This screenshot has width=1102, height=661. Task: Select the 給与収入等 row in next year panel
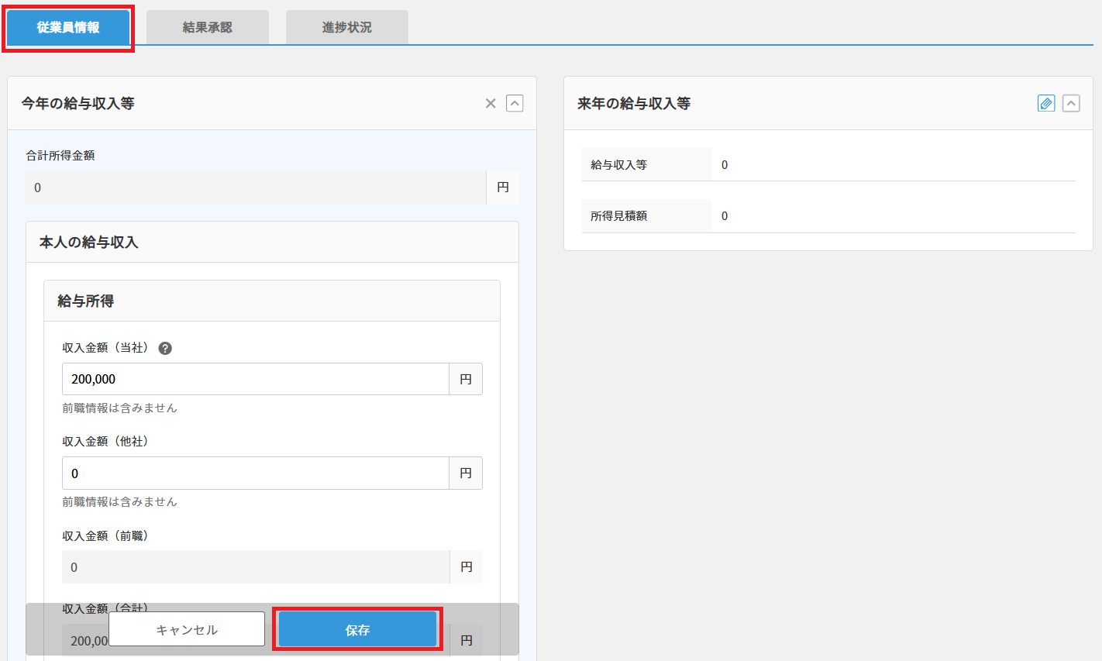[x=828, y=165]
